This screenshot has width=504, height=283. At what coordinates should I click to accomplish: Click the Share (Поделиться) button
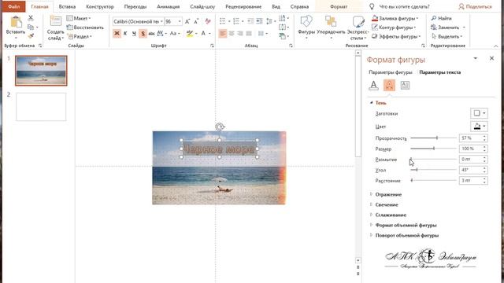(475, 6)
